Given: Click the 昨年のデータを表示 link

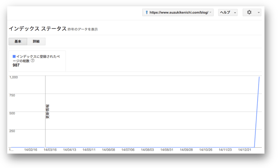Looking at the screenshot, I should pyautogui.click(x=83, y=29).
